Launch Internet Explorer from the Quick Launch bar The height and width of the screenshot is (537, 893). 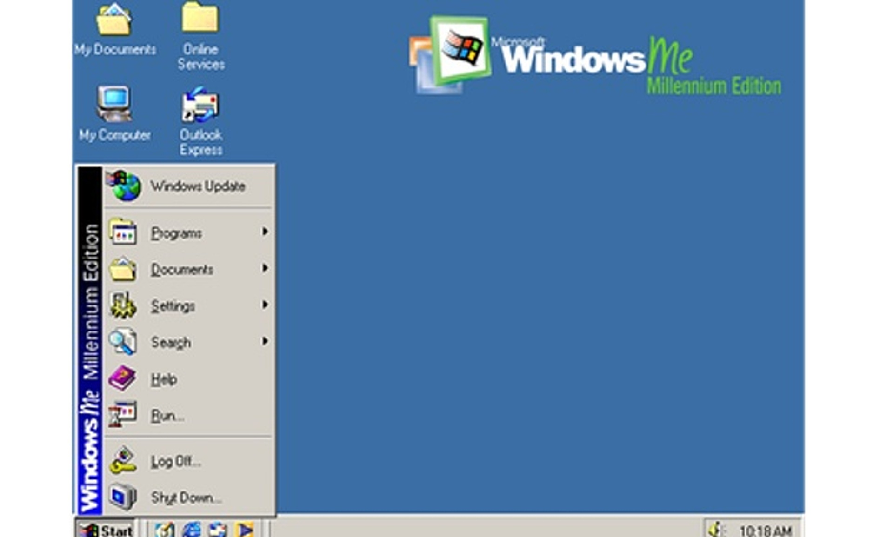192,529
